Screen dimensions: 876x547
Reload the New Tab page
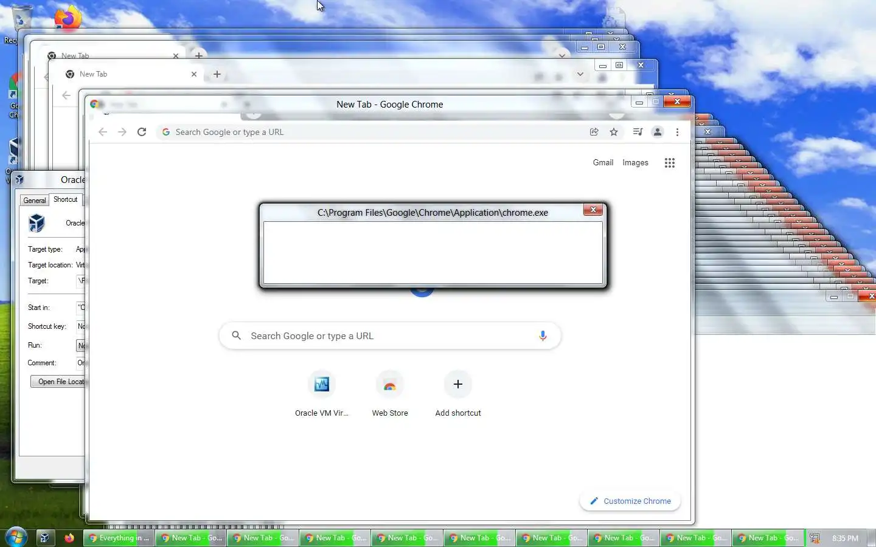(142, 132)
